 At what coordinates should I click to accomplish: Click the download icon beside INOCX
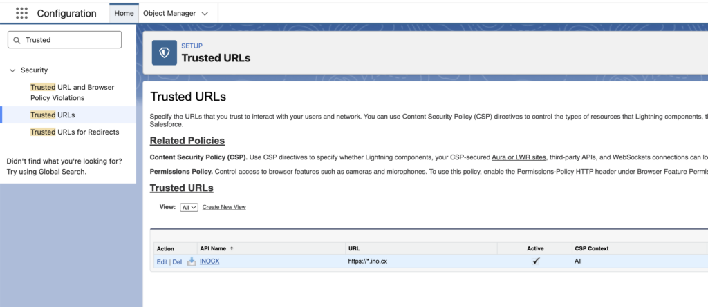point(192,261)
